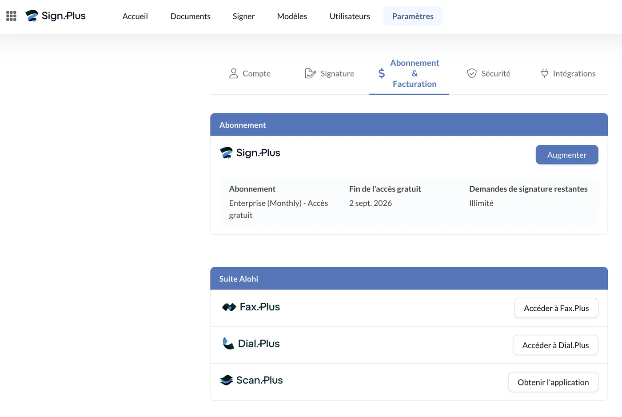Open Signer in top navigation

[244, 16]
